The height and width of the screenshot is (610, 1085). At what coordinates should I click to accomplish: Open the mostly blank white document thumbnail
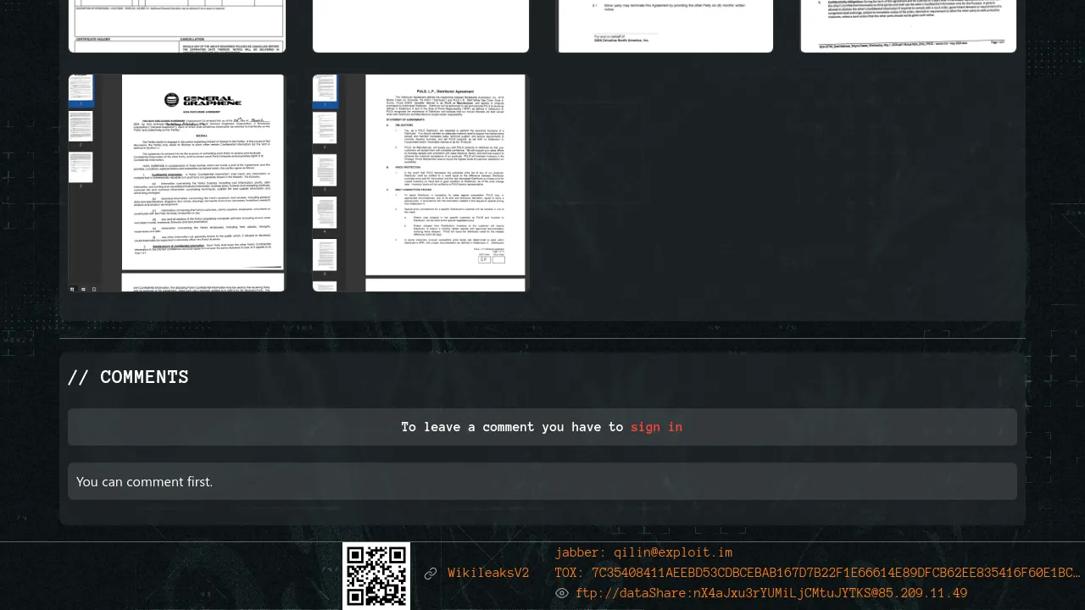pyautogui.click(x=421, y=26)
